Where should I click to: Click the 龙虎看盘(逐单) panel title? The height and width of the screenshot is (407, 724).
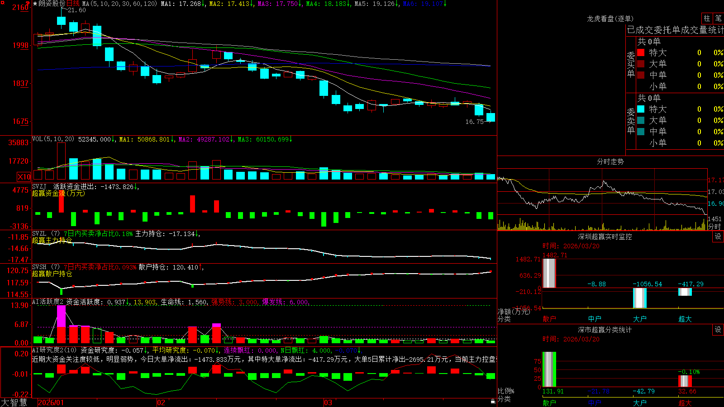[610, 19]
